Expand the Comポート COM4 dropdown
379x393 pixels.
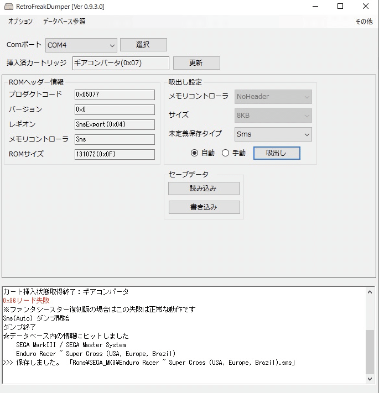(x=81, y=45)
